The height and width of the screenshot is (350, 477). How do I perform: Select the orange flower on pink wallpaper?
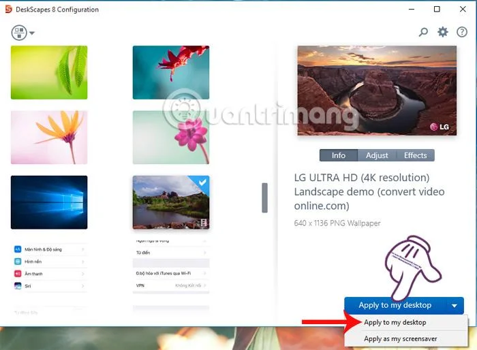coord(49,138)
